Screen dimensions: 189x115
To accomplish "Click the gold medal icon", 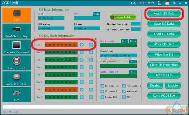I will tap(167, 3).
